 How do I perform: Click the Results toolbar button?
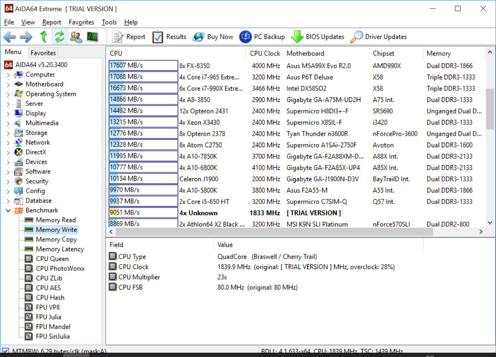pos(169,37)
